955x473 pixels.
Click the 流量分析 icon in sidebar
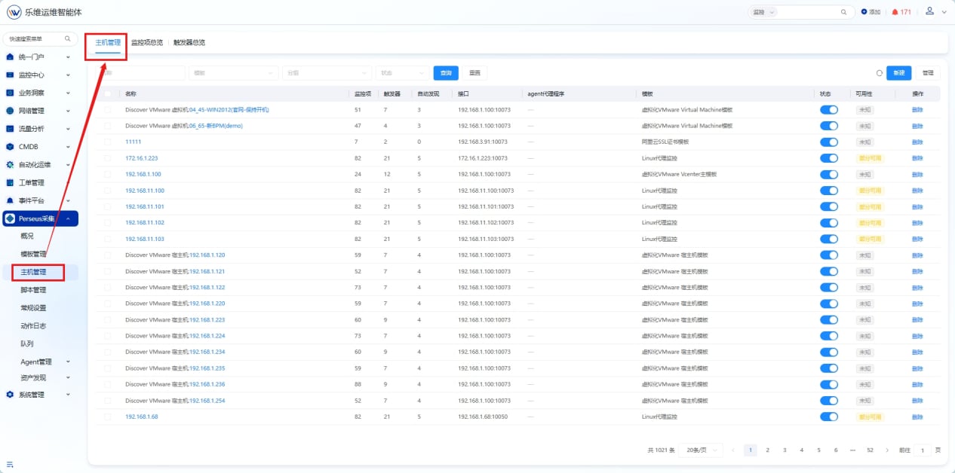point(10,129)
